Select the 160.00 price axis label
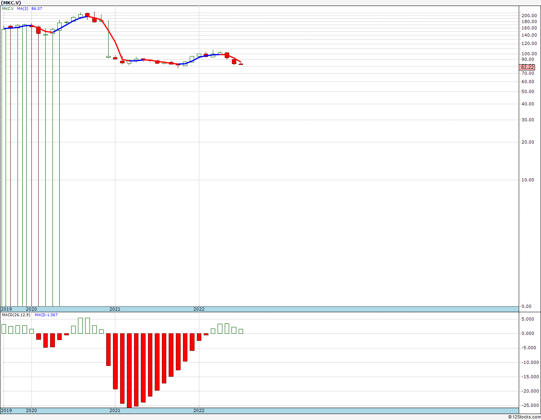Image resolution: width=541 pixels, height=420 pixels. coord(529,28)
